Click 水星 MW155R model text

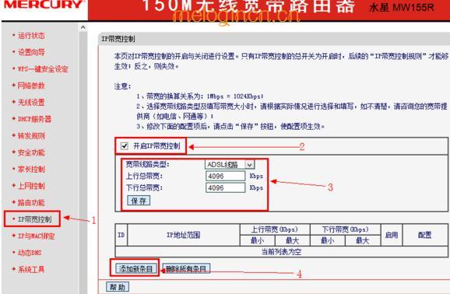402,7
